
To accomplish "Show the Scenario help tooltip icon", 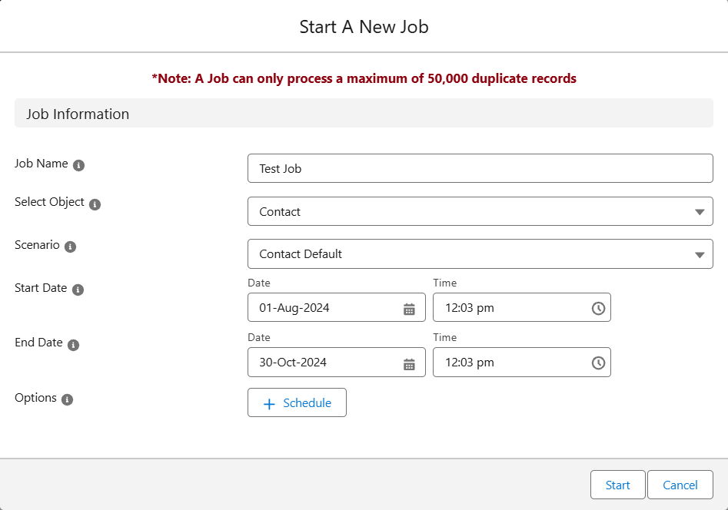I will tap(70, 247).
